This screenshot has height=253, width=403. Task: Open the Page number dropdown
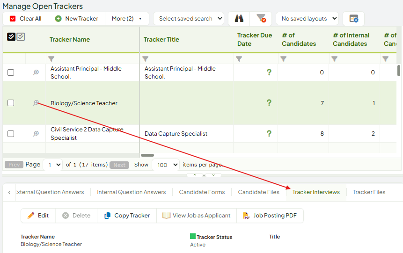(53, 165)
